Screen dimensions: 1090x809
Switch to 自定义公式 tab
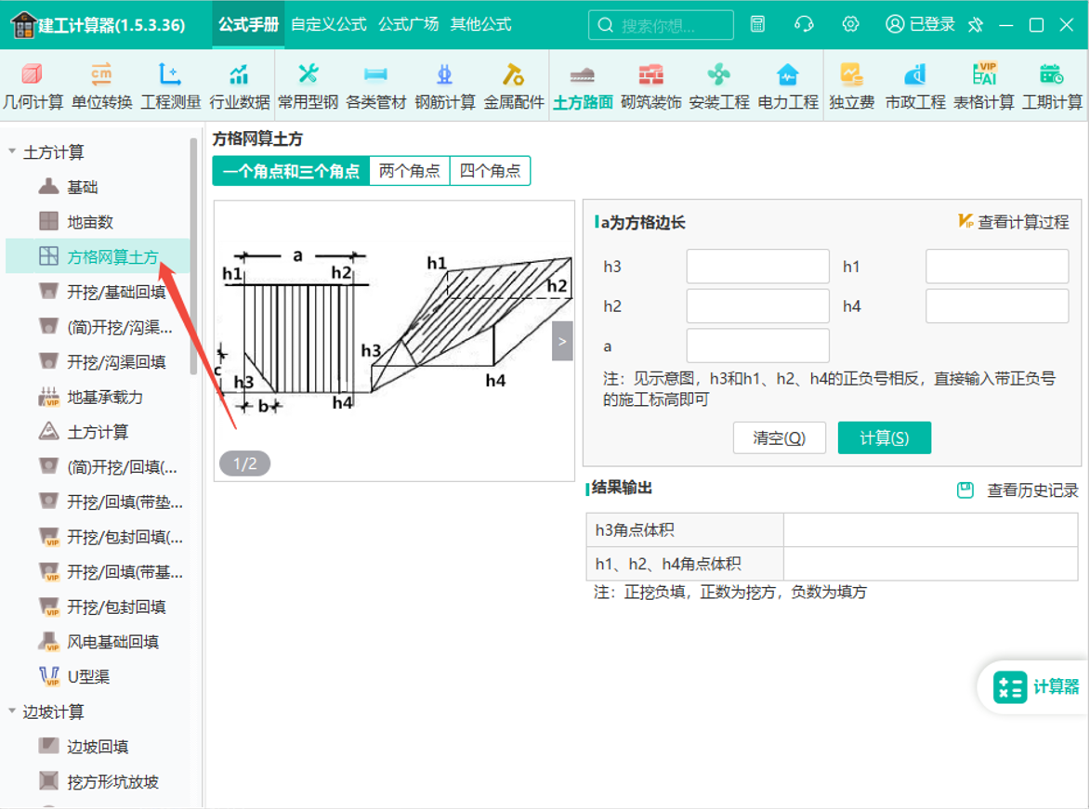[x=329, y=24]
